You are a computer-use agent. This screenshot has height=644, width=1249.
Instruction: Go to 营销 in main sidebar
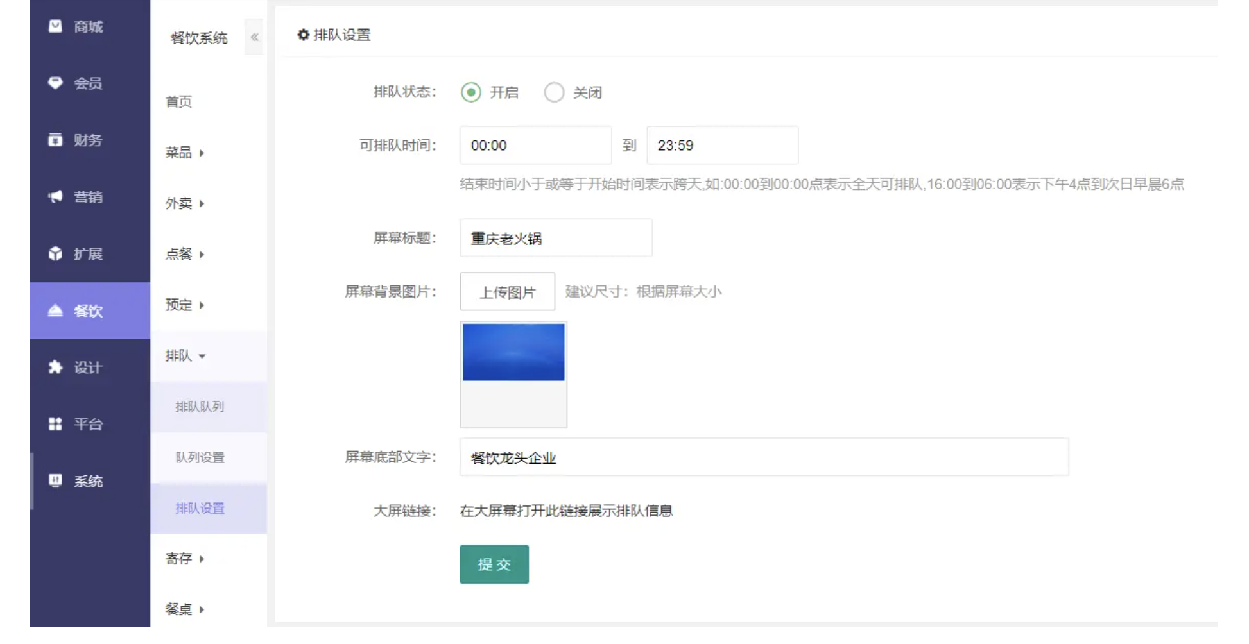click(x=90, y=196)
